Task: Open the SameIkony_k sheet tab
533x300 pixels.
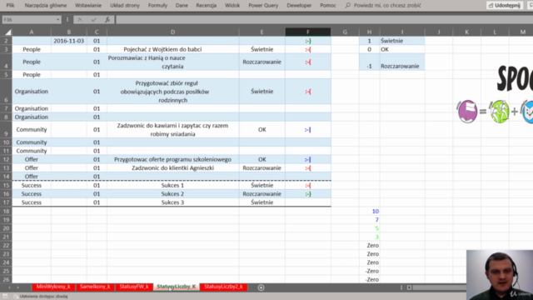Action: (x=95, y=287)
